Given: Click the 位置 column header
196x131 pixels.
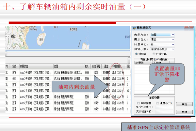Looking at the screenshot, I should click(56, 66).
